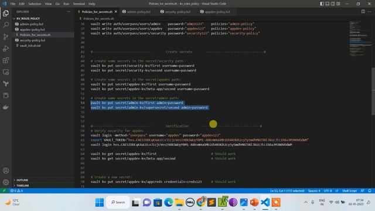Image resolution: width=375 pixels, height=211 pixels.
Task: Open errors and warnings count in status bar
Action: [16, 190]
